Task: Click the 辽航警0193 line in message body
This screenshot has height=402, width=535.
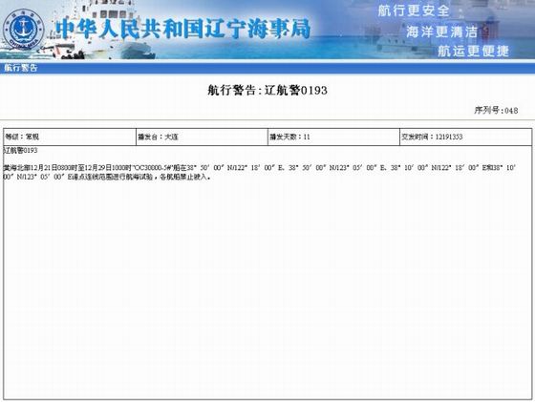Action: click(20, 150)
